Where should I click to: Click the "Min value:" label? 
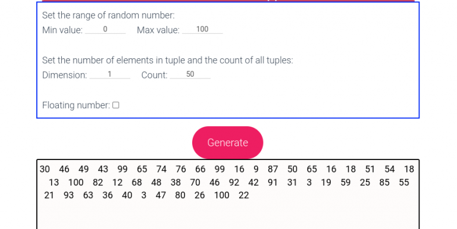(62, 30)
